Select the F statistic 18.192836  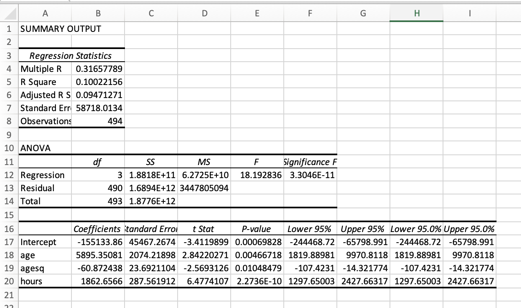point(257,175)
